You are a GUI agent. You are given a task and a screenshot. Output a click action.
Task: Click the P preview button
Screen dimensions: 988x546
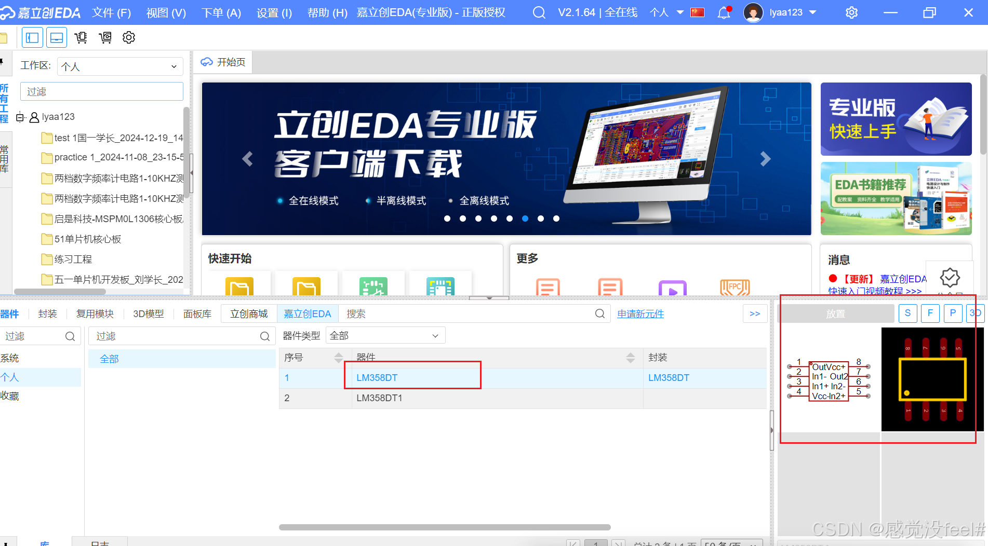(x=953, y=313)
